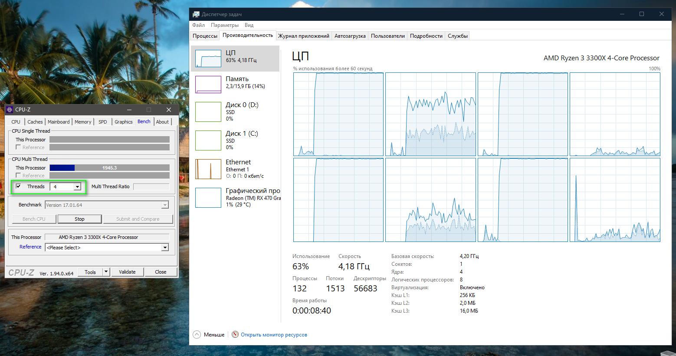
Task: Click the Task Manager title bar icon
Action: (196, 14)
